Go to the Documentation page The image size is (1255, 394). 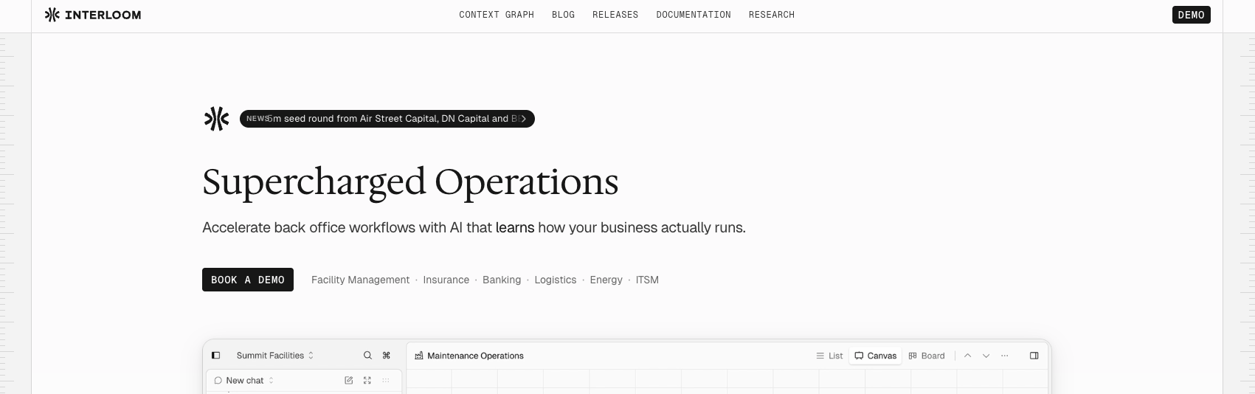(694, 15)
